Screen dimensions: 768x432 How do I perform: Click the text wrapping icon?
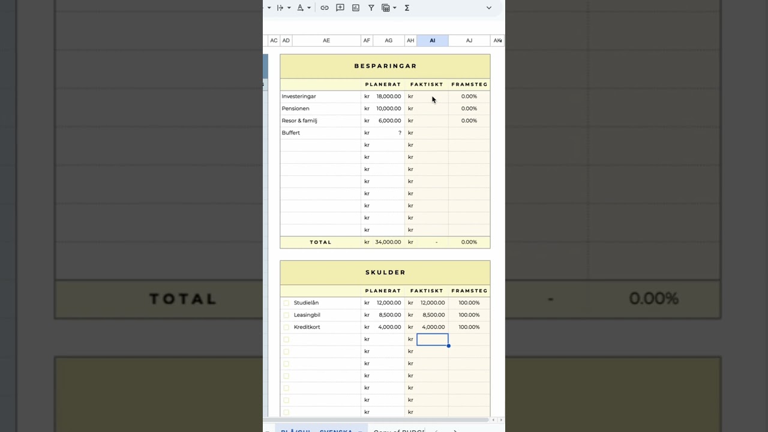280,8
